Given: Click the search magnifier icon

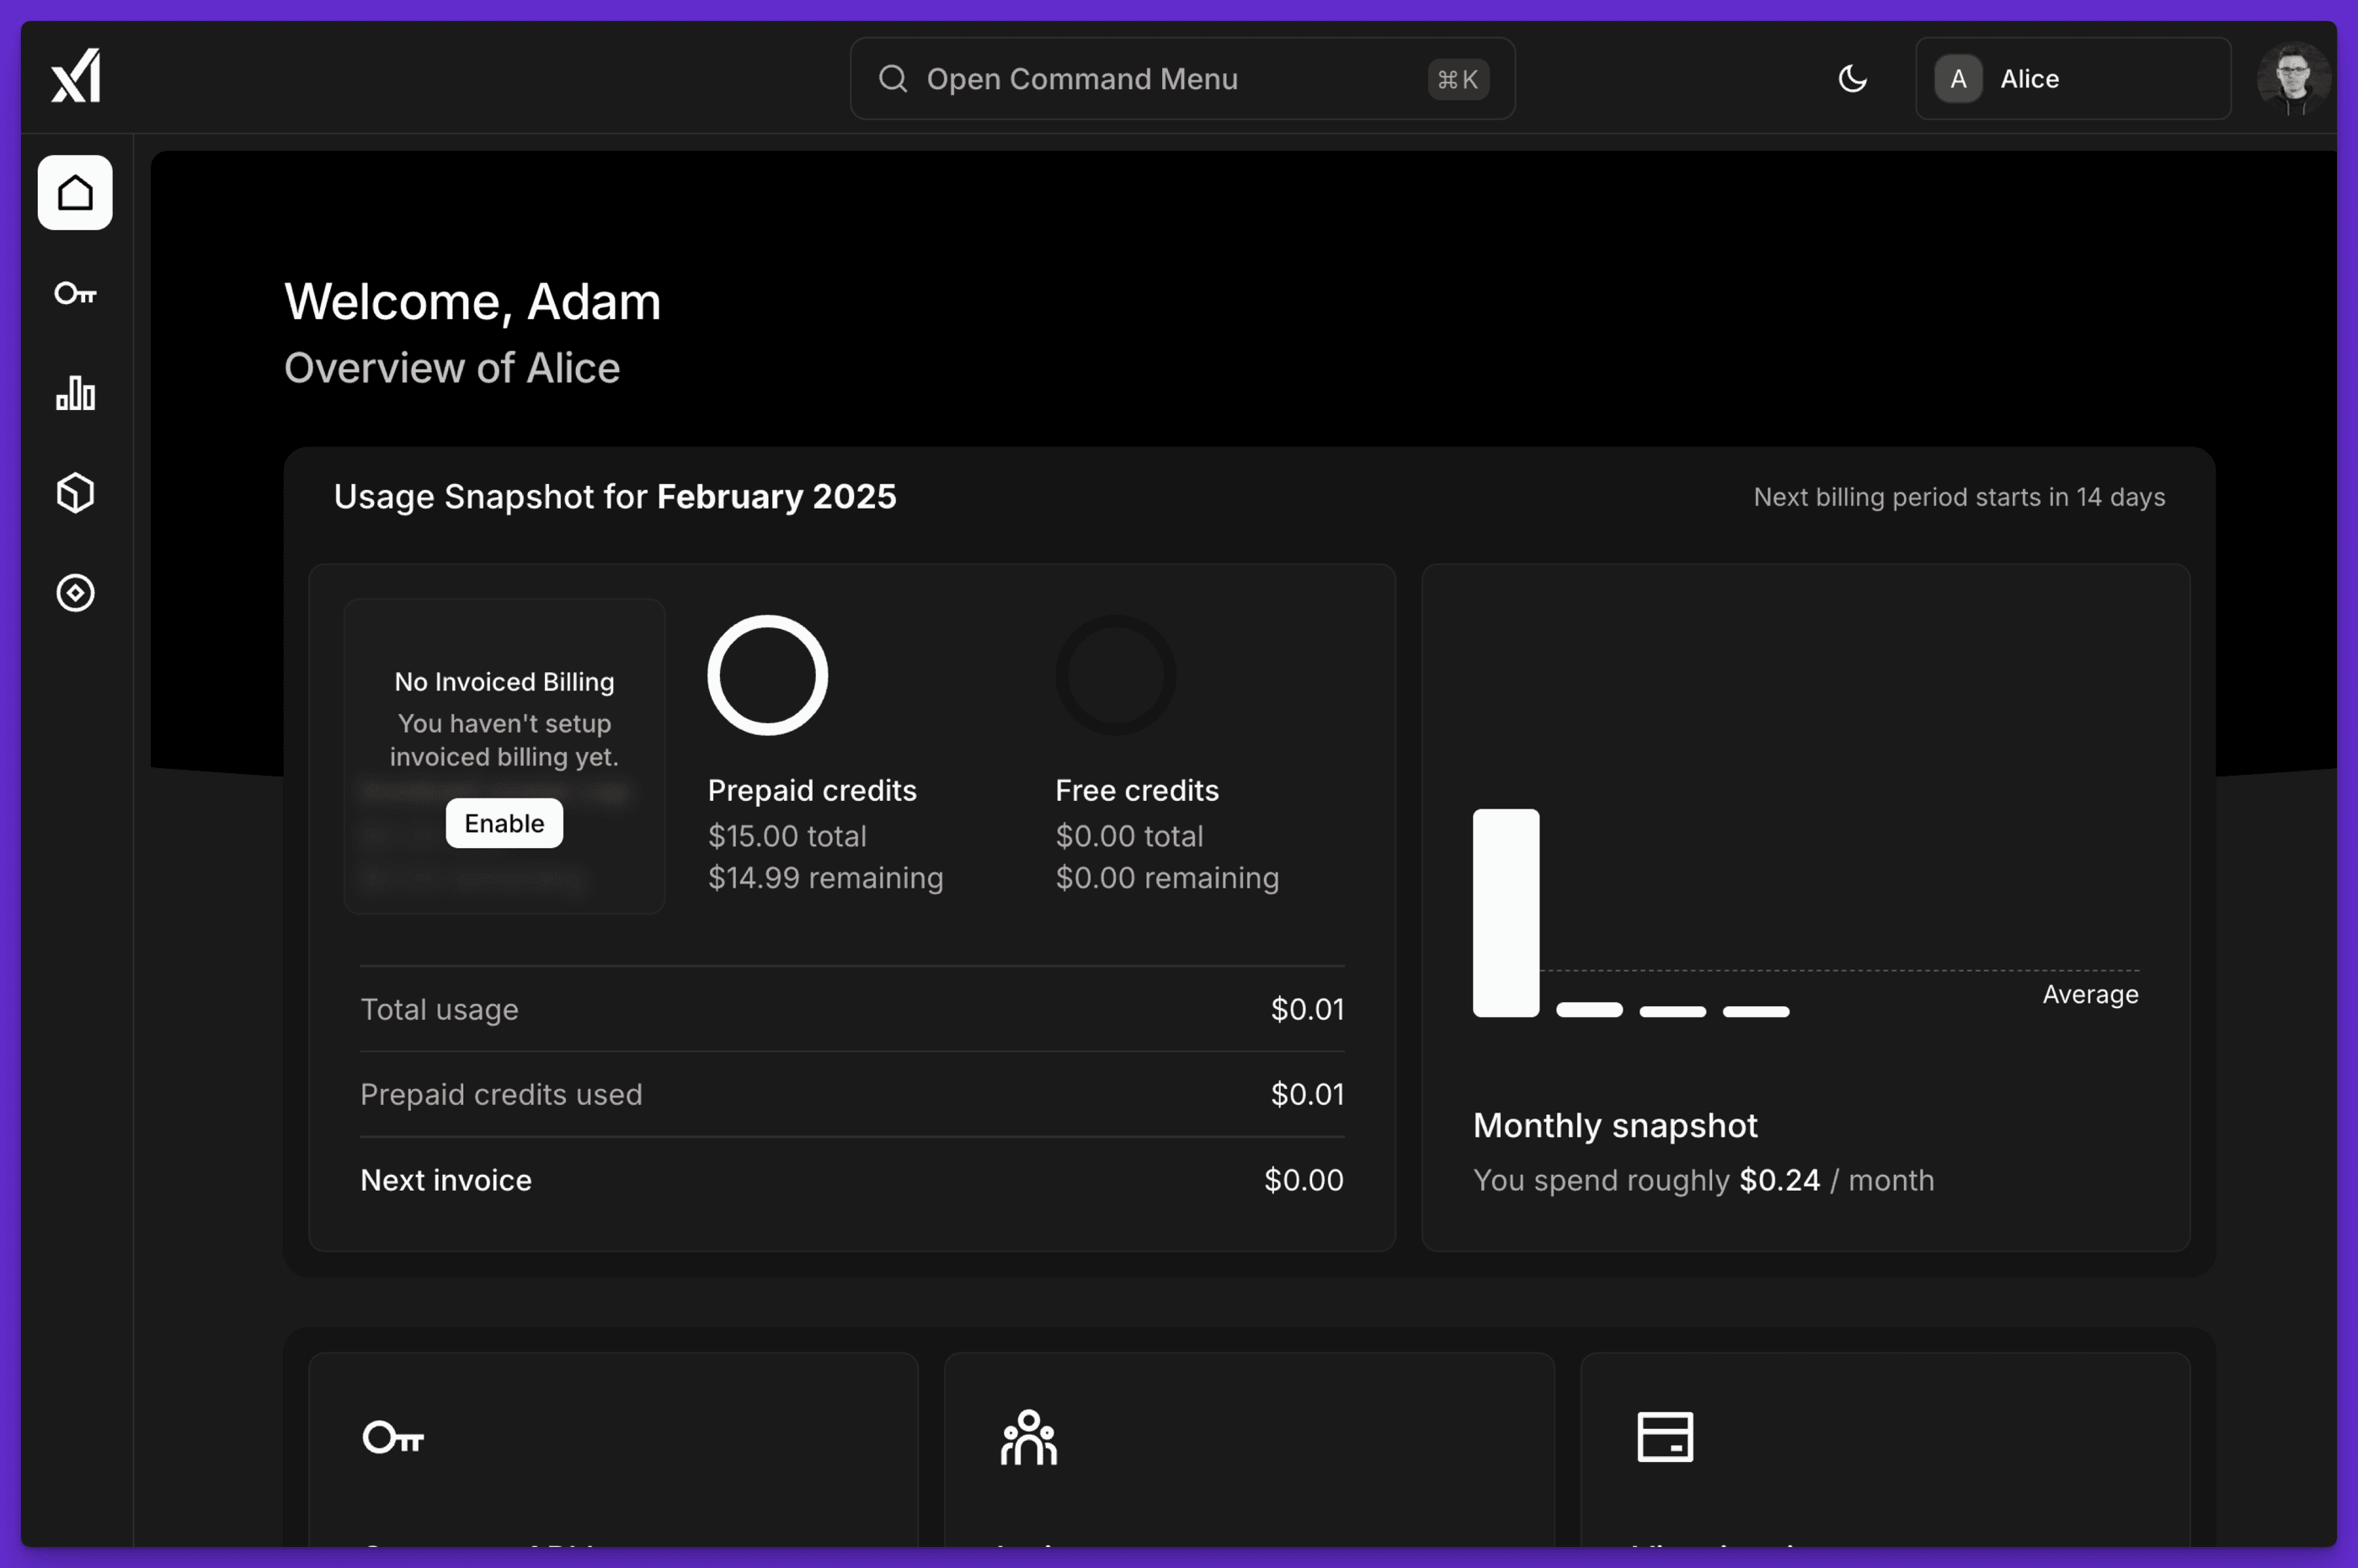Looking at the screenshot, I should coord(893,79).
